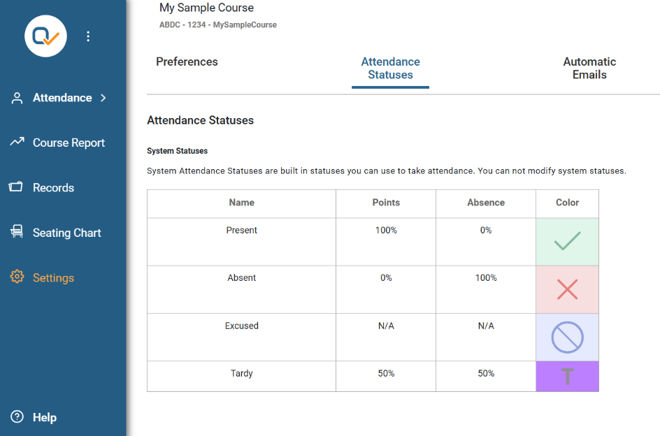660x436 pixels.
Task: Click the Absence column header
Action: (x=486, y=203)
